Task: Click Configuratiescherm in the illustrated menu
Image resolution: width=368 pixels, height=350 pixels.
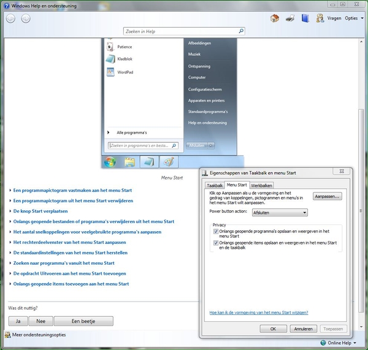Action: point(205,89)
